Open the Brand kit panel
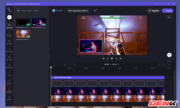 [x=9, y=98]
